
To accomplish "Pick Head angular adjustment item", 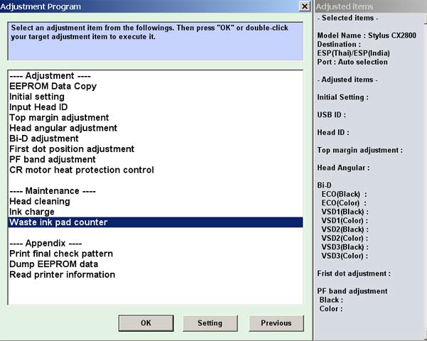I will (x=63, y=128).
